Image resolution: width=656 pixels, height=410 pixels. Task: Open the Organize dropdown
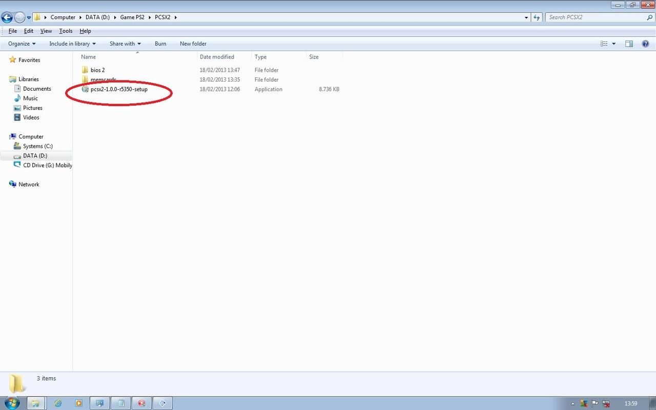pyautogui.click(x=22, y=44)
